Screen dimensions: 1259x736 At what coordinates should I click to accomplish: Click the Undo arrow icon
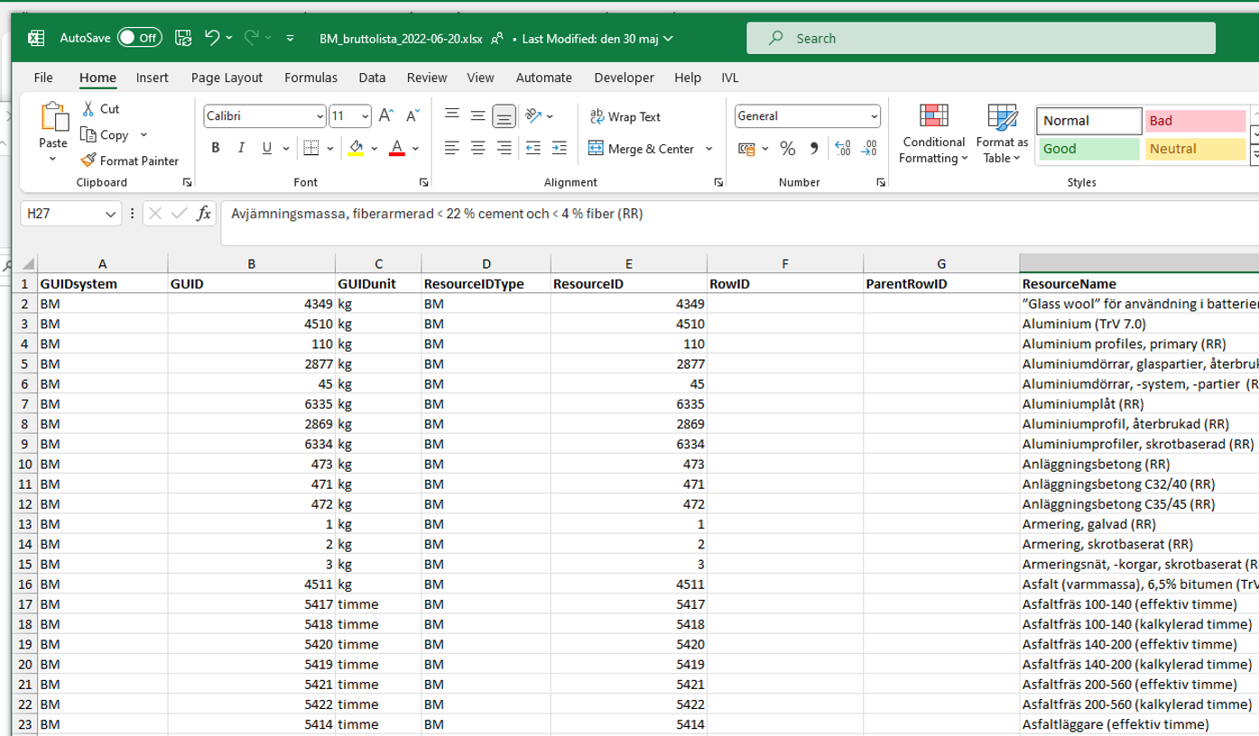212,38
